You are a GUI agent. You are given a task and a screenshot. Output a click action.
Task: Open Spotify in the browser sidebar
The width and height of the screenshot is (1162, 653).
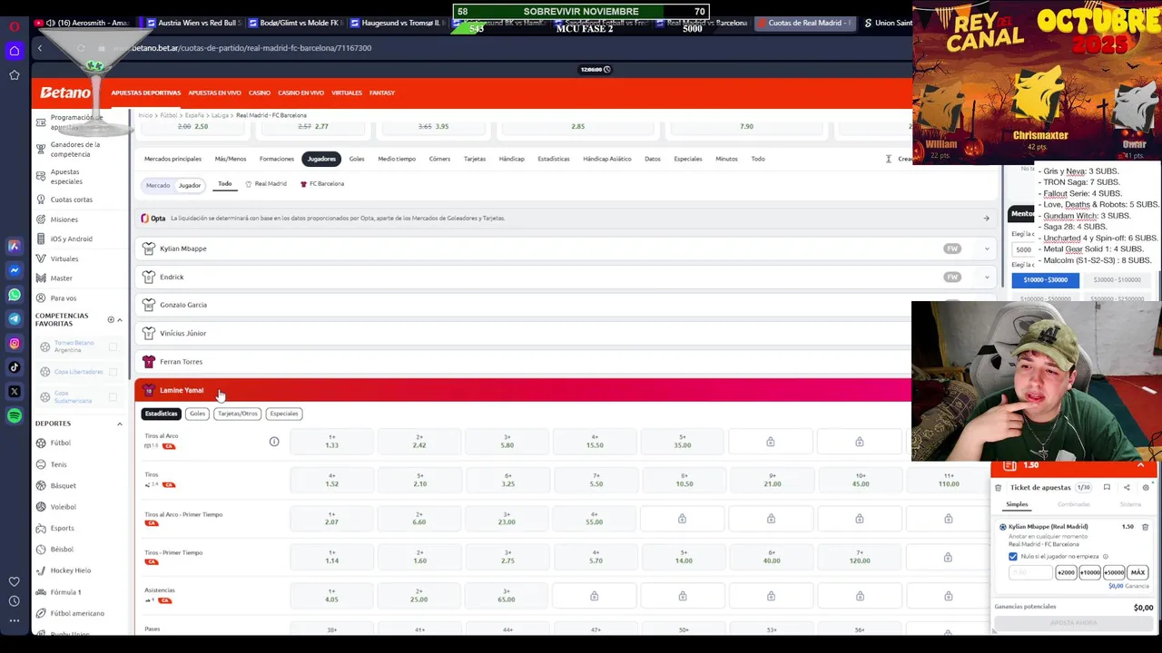pyautogui.click(x=15, y=415)
